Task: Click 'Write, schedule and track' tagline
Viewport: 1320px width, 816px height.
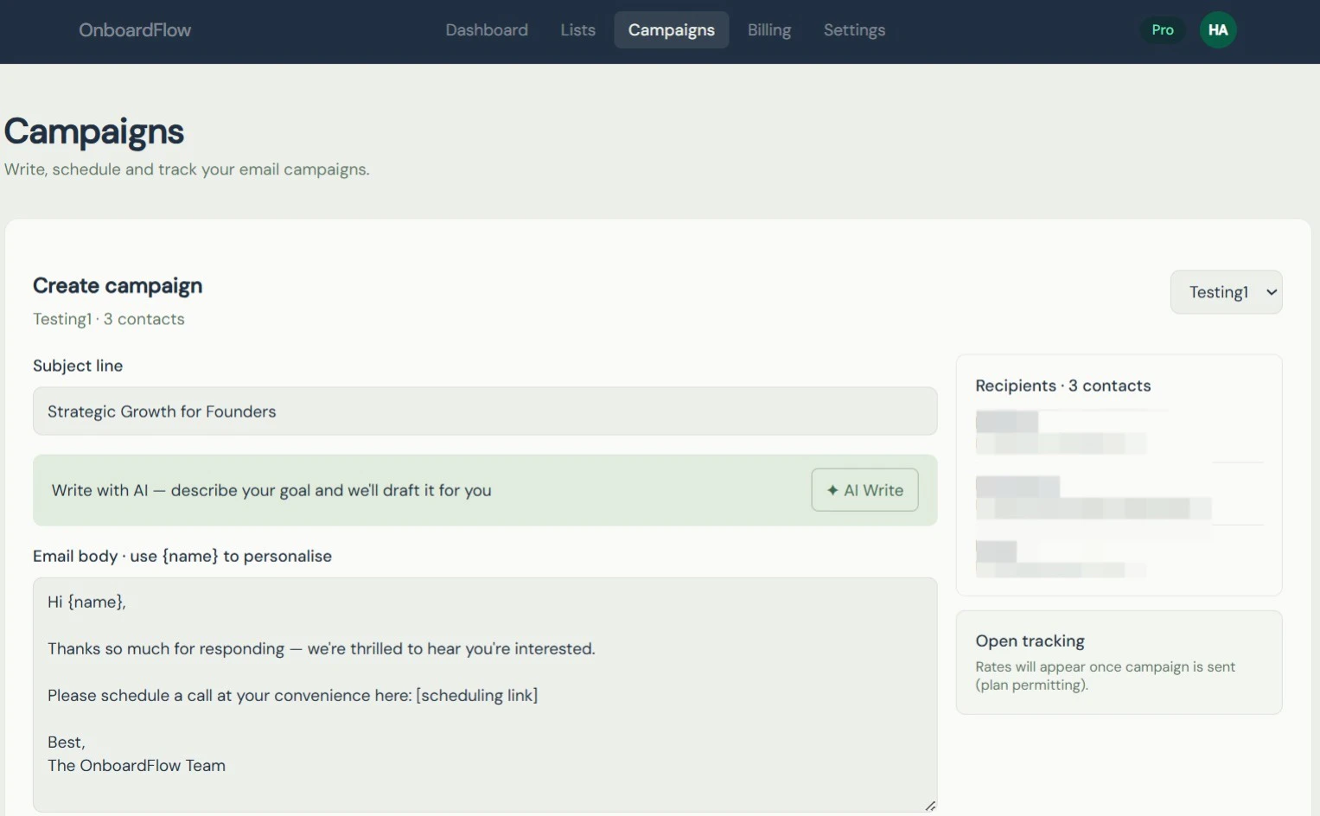Action: coord(187,169)
